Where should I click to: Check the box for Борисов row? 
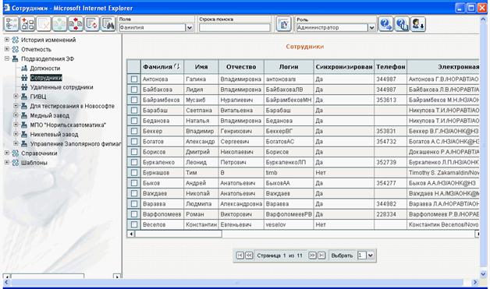coord(134,152)
